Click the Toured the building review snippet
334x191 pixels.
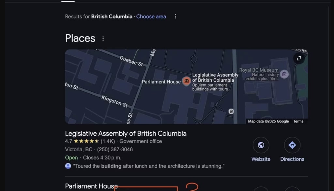tap(149, 166)
